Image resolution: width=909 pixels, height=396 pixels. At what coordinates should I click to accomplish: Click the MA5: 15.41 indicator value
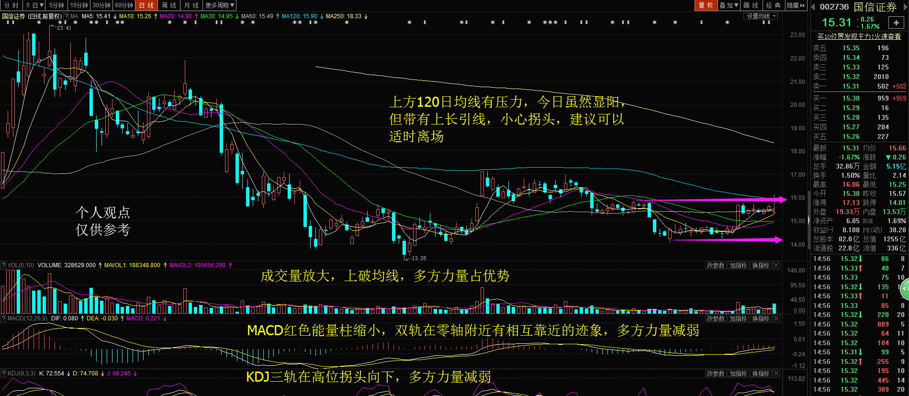[96, 16]
